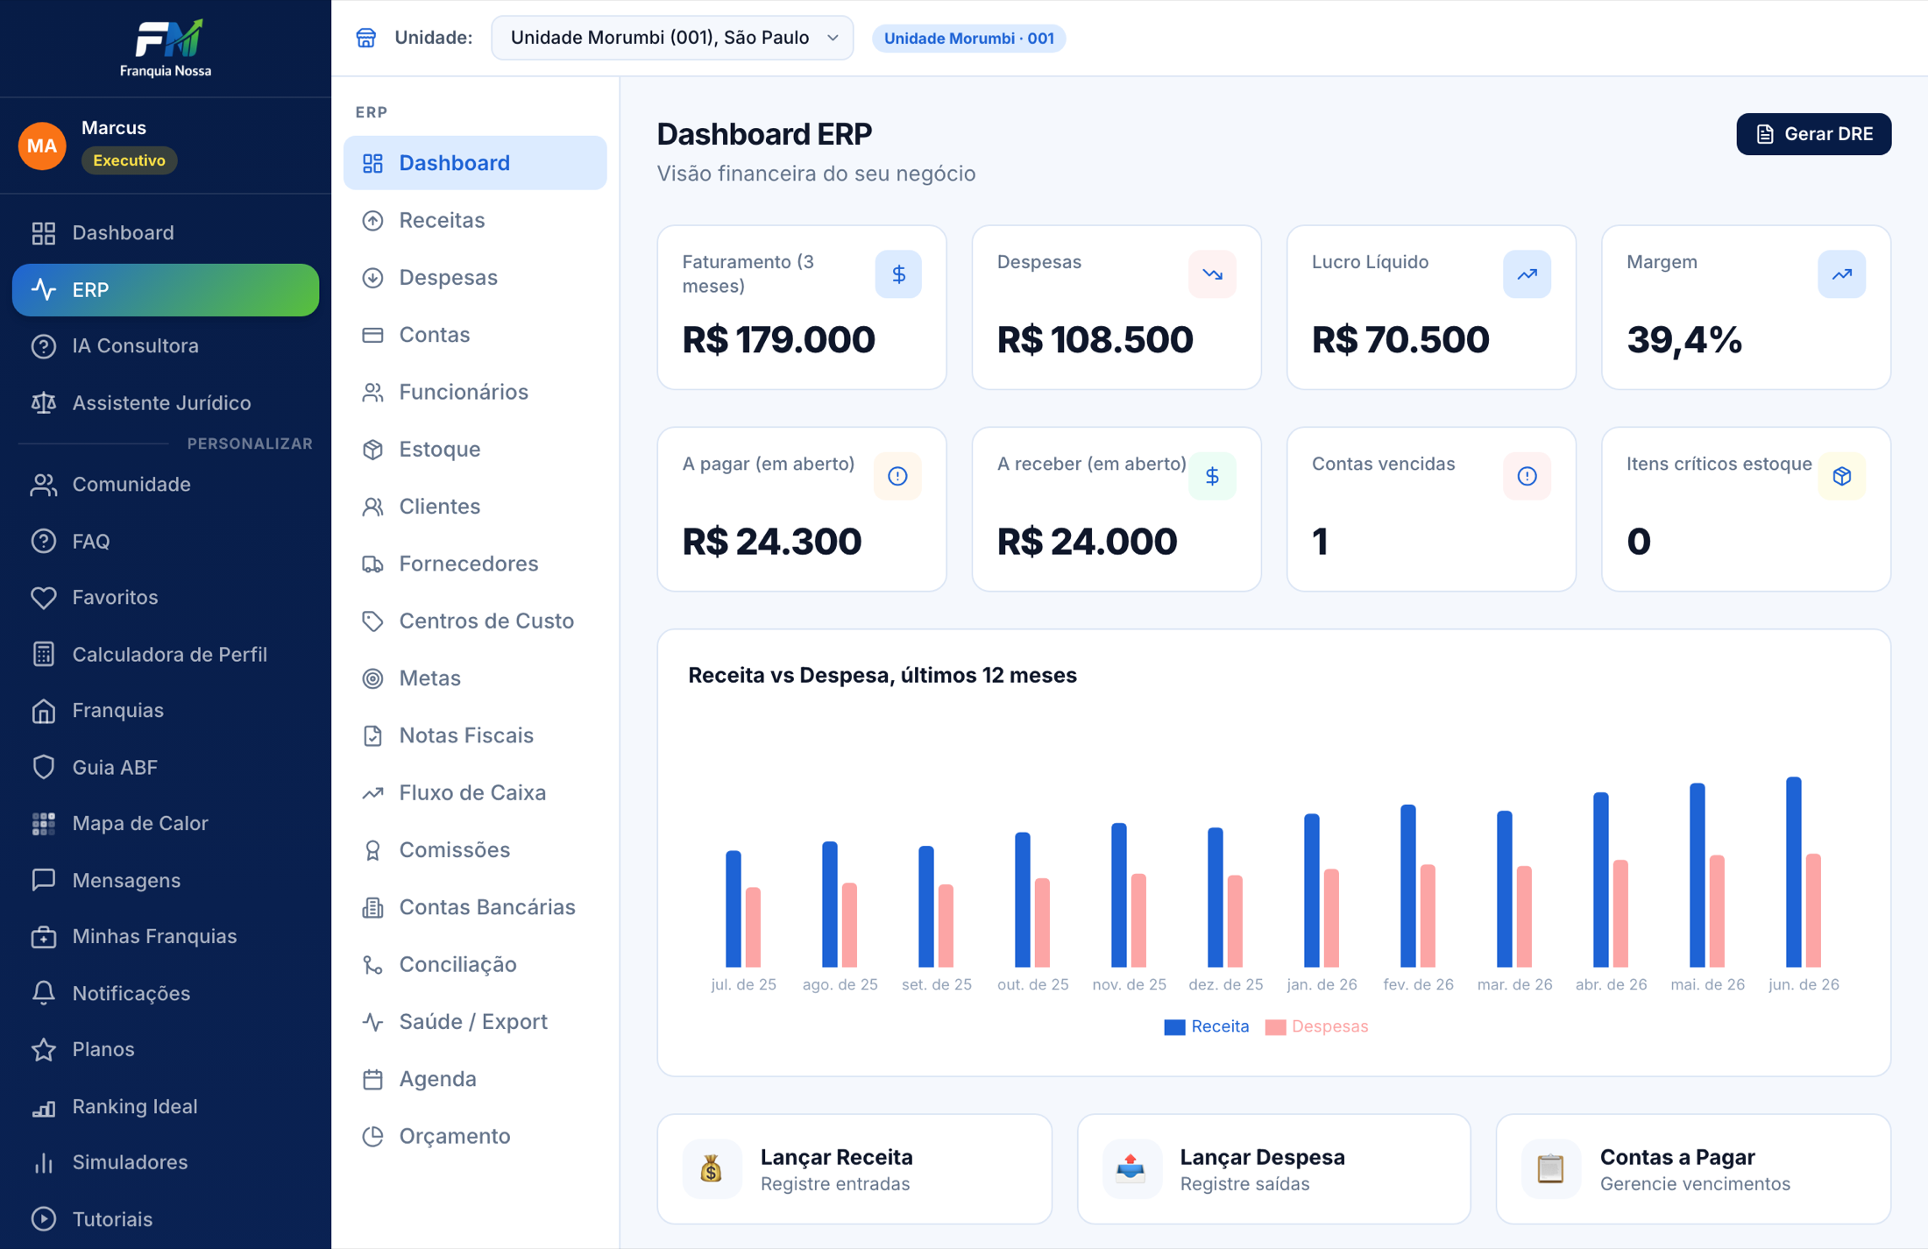Click the Unidade Morumbi · 001 badge

pyautogui.click(x=968, y=39)
